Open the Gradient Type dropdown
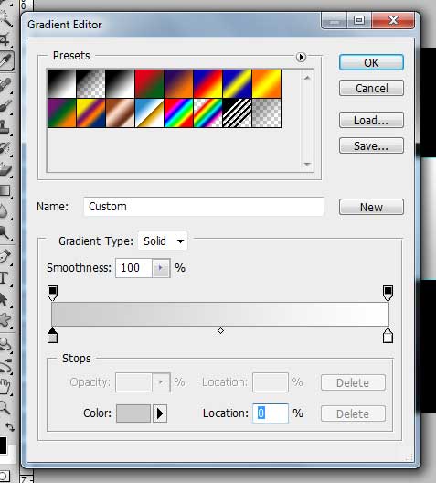This screenshot has width=436, height=483. [163, 241]
